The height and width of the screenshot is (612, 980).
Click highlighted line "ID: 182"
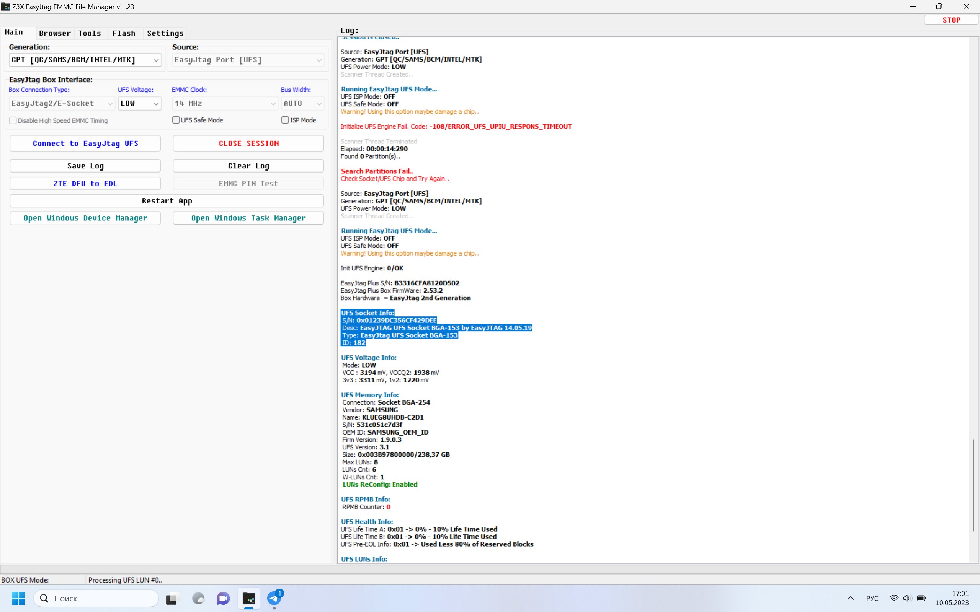(x=354, y=343)
